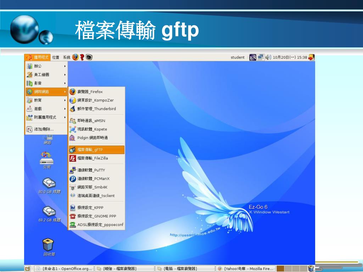Image resolution: width=363 pixels, height=272 pixels.
Task: Launch Firefox from the top panel icon
Action: pos(76,57)
